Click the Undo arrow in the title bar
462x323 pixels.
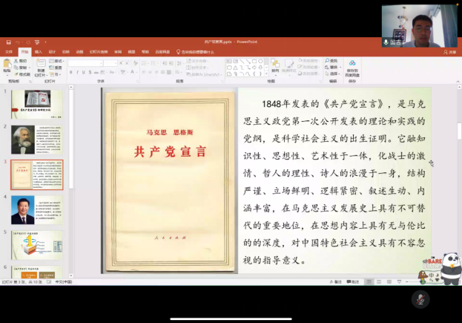[17, 42]
